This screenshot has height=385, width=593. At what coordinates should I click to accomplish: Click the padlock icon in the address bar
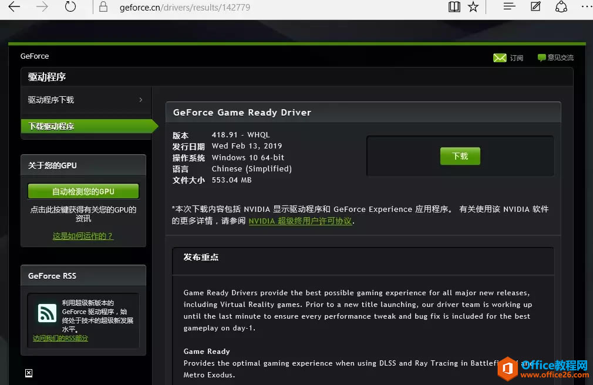(x=103, y=7)
